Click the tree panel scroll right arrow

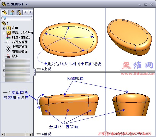31,135
